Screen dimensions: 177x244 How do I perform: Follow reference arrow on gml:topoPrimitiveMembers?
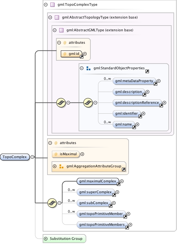pos(127,228)
